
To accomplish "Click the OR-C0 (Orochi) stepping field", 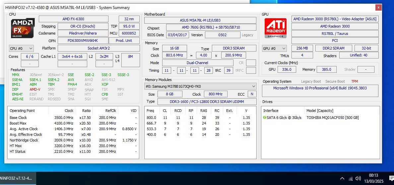I will (x=83, y=26).
